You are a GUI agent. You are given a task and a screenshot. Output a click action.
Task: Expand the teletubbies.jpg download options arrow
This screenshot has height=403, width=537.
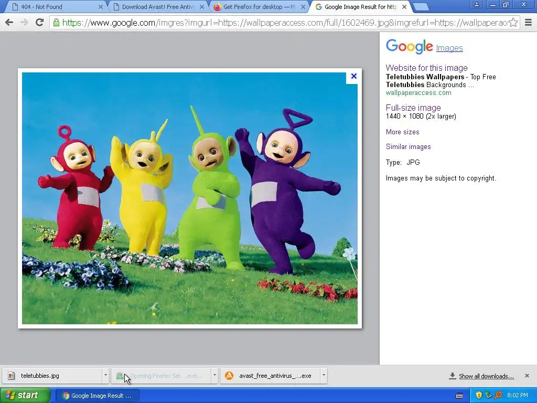pyautogui.click(x=105, y=375)
